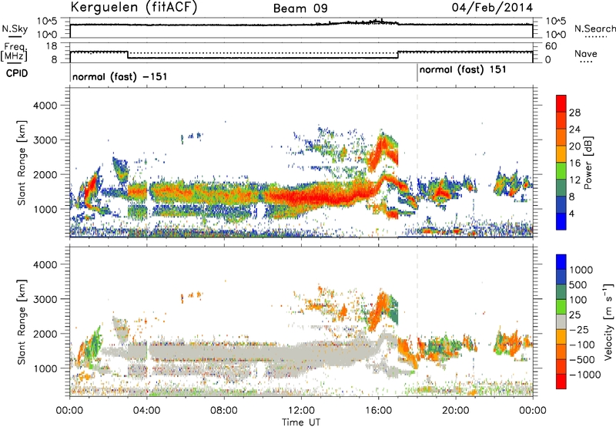Image resolution: width=616 pixels, height=427 pixels.
Task: Click the plot title "Kerguelen (fitACF)"
Action: tap(133, 7)
